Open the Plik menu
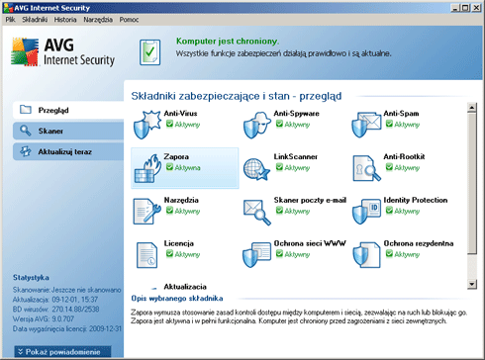The height and width of the screenshot is (360, 485). pos(10,20)
